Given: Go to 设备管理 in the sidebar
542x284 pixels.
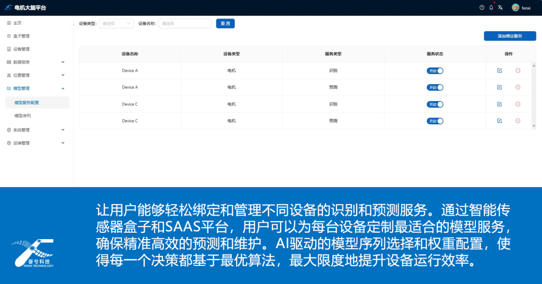Looking at the screenshot, I should [x=21, y=49].
